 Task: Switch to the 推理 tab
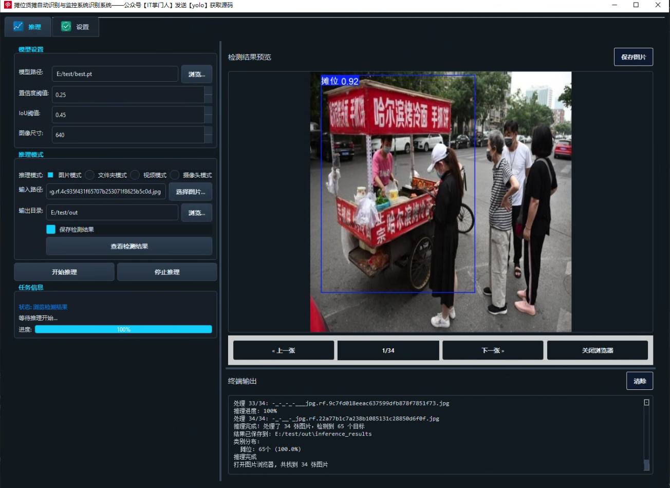(28, 27)
